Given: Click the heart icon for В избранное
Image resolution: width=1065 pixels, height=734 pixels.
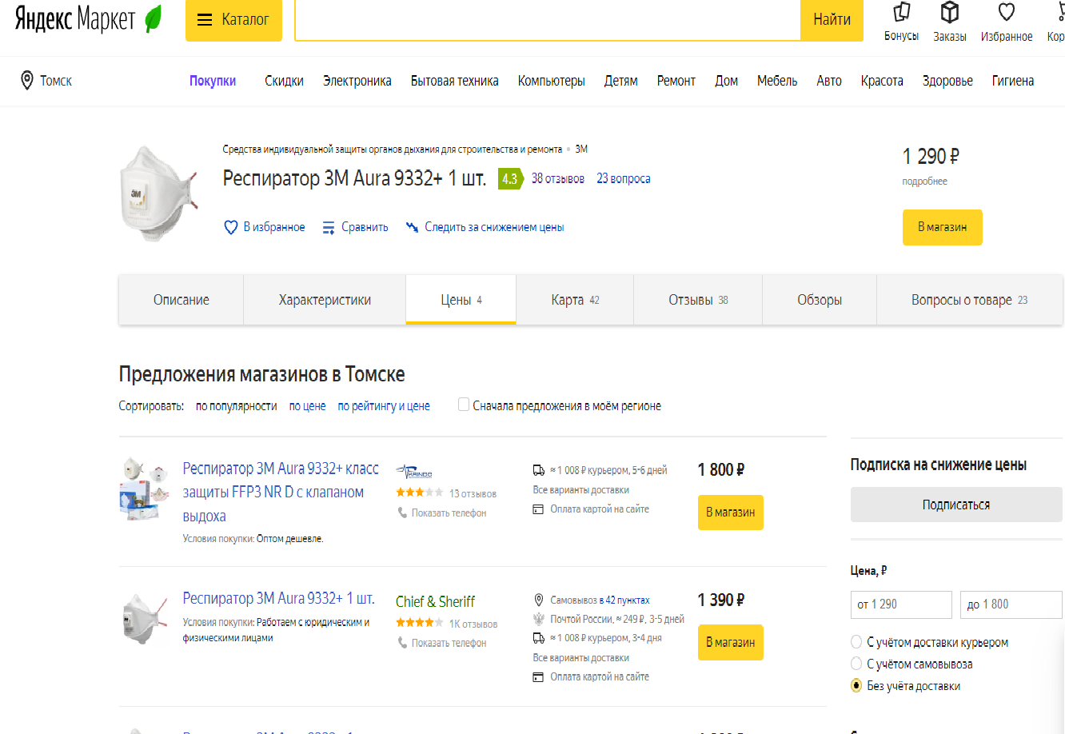Looking at the screenshot, I should (x=231, y=228).
